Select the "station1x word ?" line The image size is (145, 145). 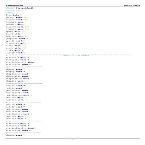pos(17,57)
